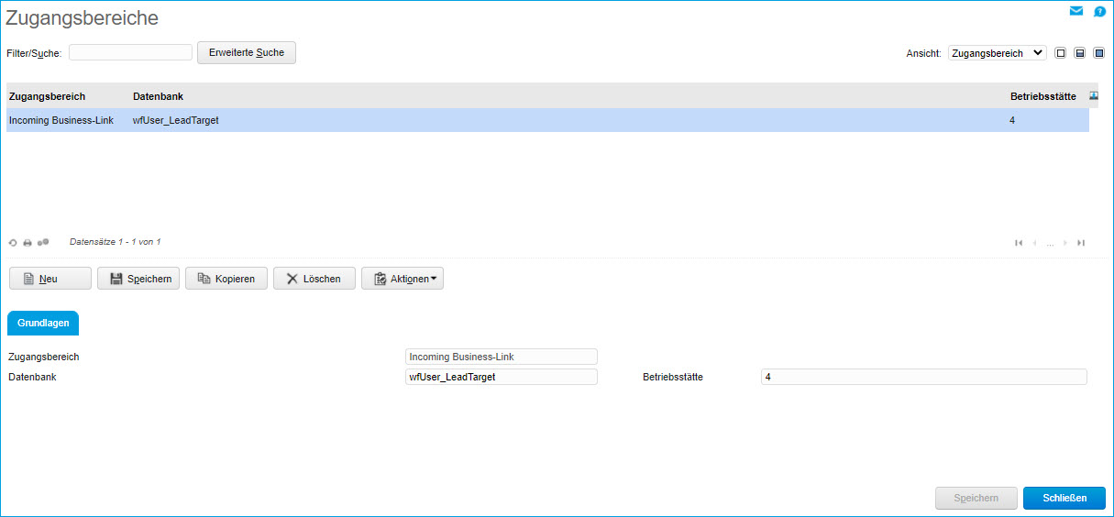Screen dimensions: 1114x517
Task: Click the Datensätze 1 - 1 von 1 counter
Action: 115,242
